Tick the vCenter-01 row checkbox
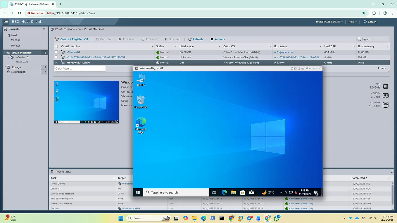Image resolution: width=397 pixels, height=223 pixels. click(x=56, y=52)
